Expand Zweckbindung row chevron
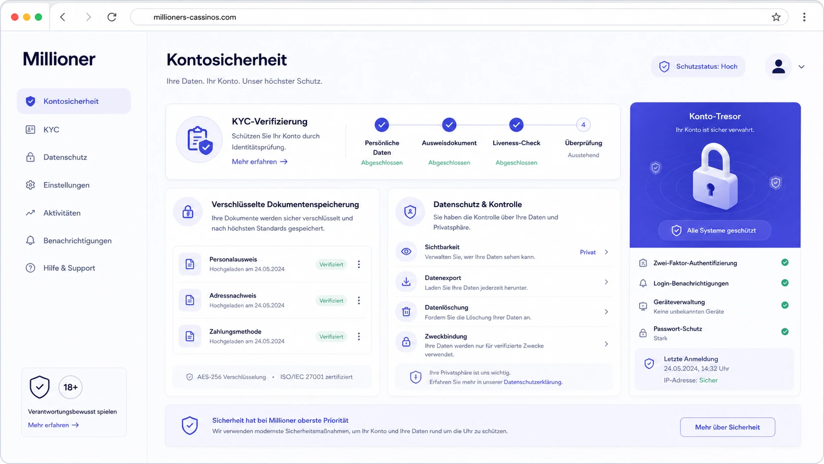The width and height of the screenshot is (824, 464). coord(606,344)
